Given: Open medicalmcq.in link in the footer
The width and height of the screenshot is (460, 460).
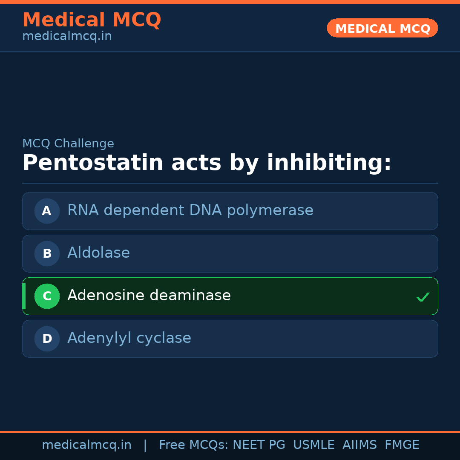Looking at the screenshot, I should tap(86, 445).
